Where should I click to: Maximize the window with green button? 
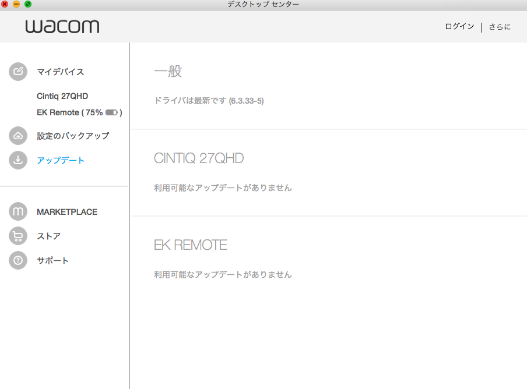[28, 4]
